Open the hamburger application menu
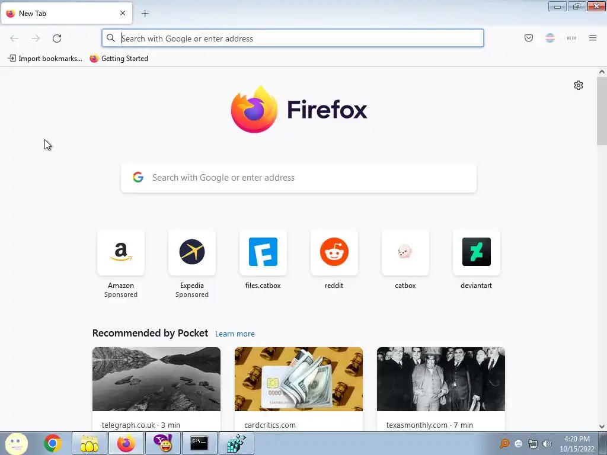This screenshot has width=607, height=455. [x=593, y=38]
